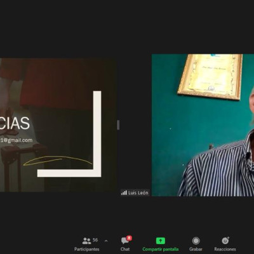Open the Reacciones smiley icon
This screenshot has width=254, height=254.
pyautogui.click(x=225, y=241)
